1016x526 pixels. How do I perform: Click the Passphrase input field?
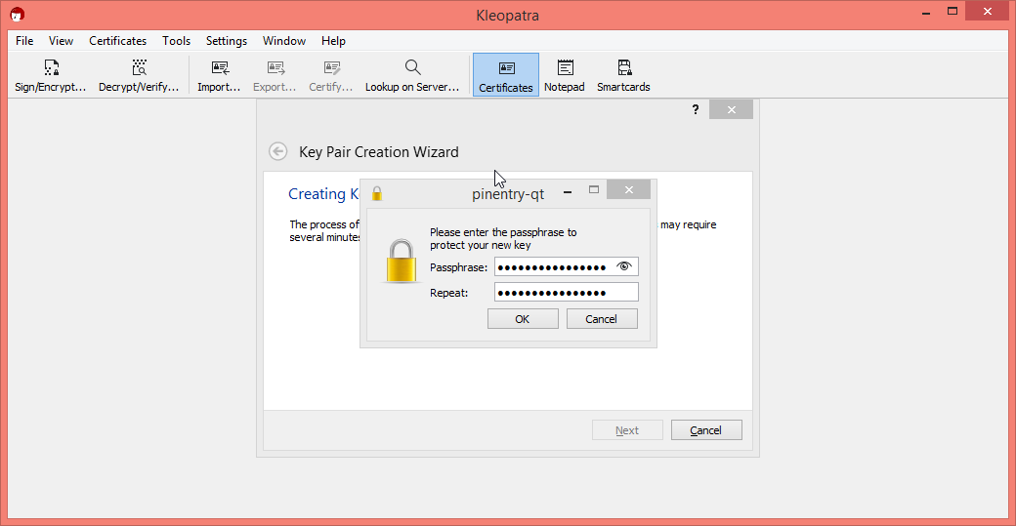point(553,267)
